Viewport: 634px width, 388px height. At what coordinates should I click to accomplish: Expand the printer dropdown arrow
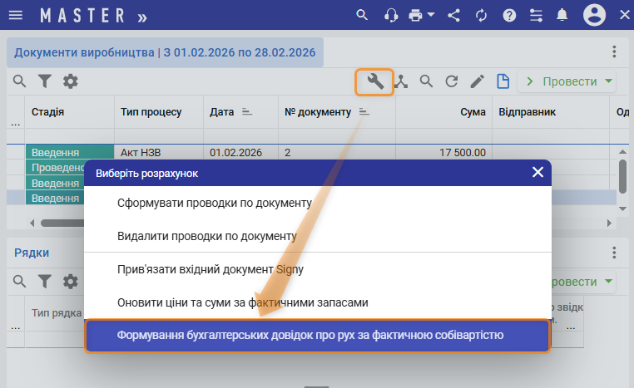tap(431, 15)
